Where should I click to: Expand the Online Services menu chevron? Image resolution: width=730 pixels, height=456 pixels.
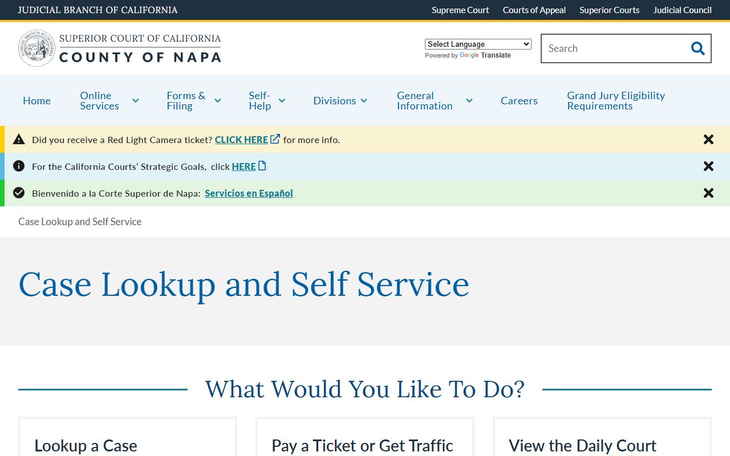click(x=135, y=101)
